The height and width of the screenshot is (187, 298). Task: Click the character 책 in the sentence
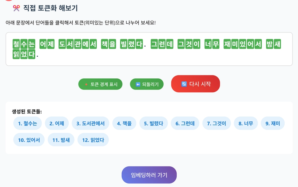104,44
